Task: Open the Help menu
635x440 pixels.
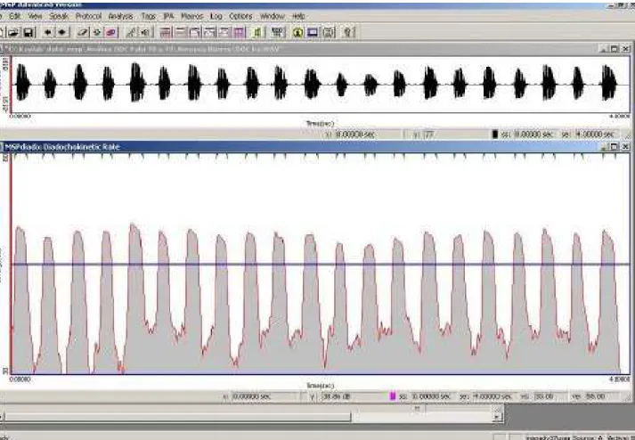Action: 298,16
